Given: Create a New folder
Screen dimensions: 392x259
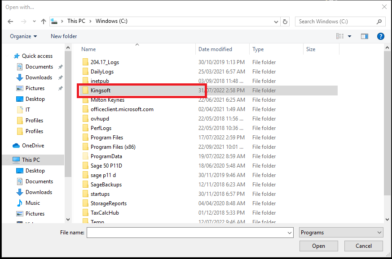Looking at the screenshot, I should 64,36.
